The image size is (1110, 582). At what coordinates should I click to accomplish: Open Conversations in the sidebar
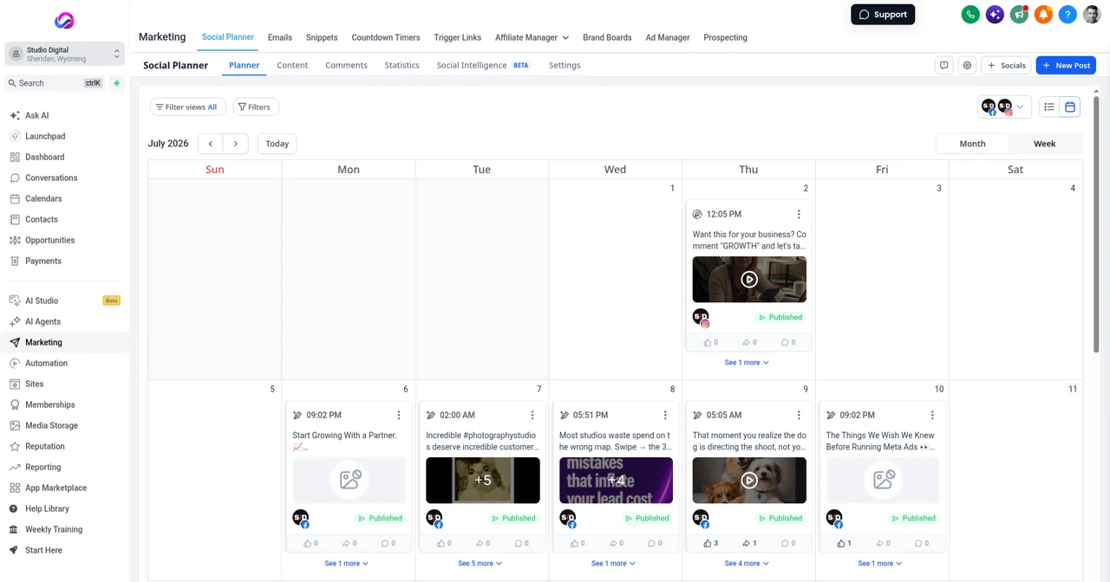[x=51, y=178]
